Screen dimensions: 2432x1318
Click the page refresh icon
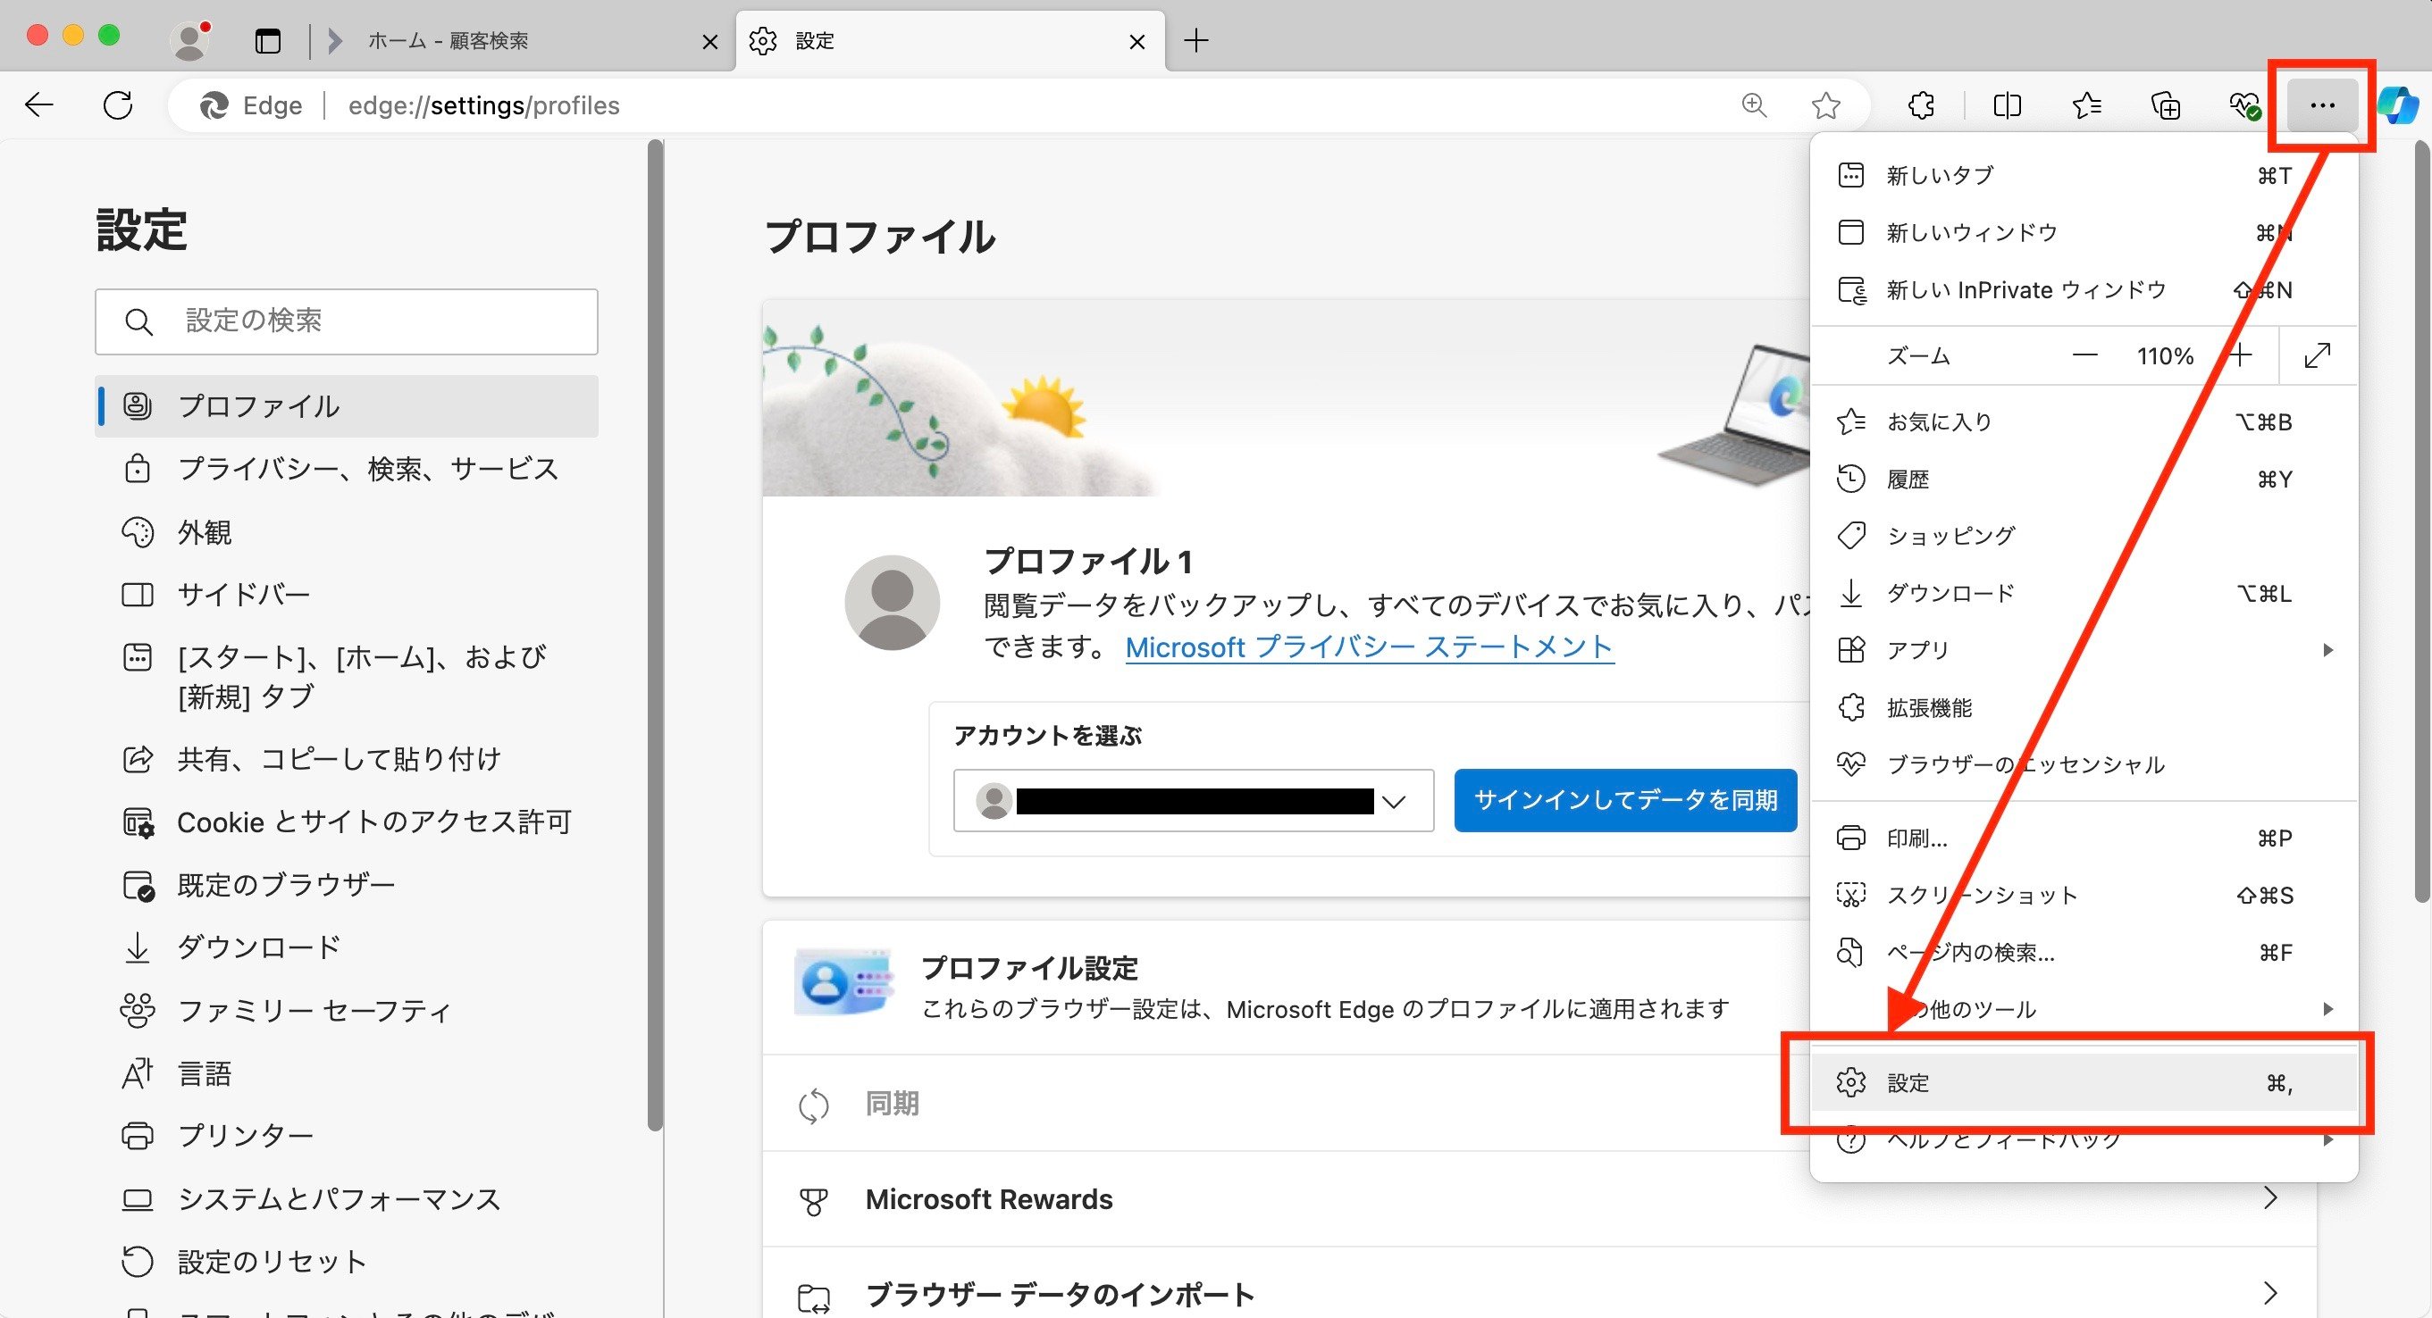(118, 104)
